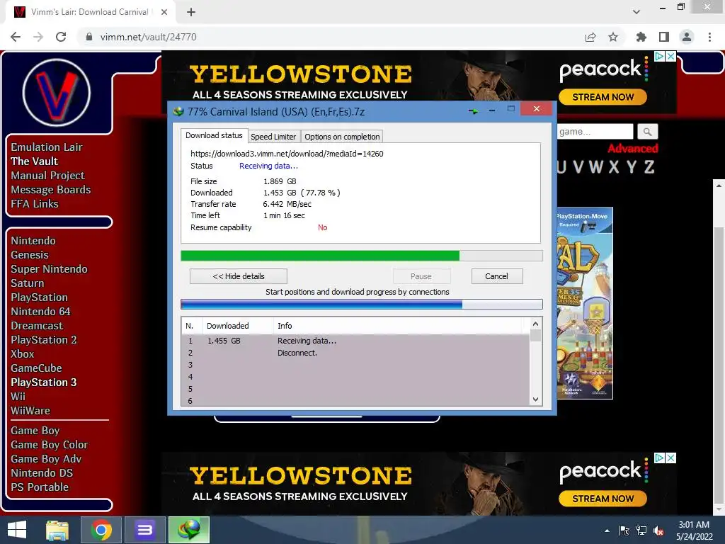Open The Vault link
The image size is (725, 544).
[x=34, y=161]
